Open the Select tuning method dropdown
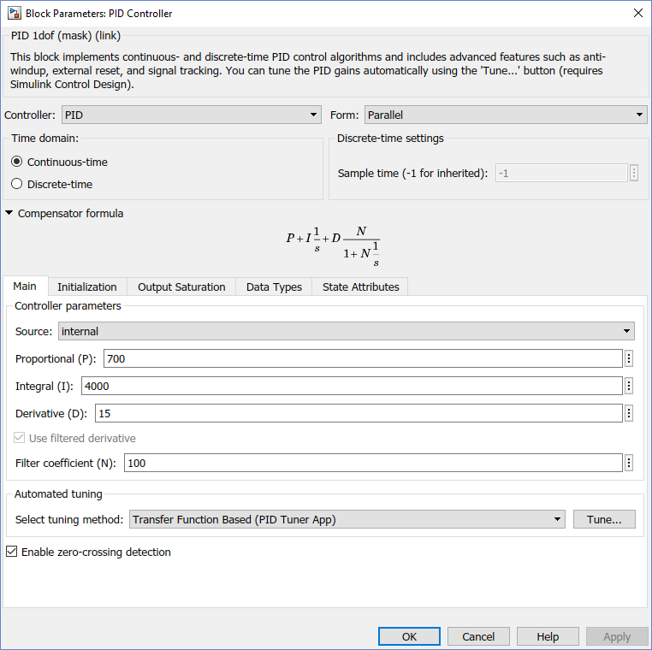This screenshot has height=650, width=652. point(347,519)
